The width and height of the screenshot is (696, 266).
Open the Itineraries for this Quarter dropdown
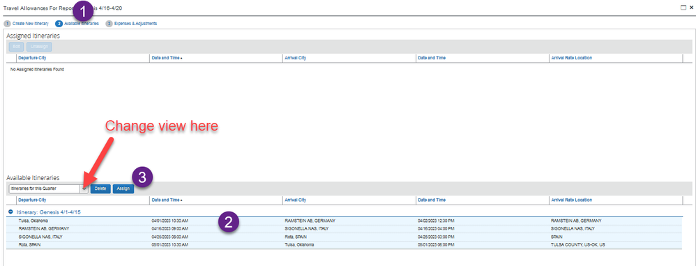pos(84,189)
